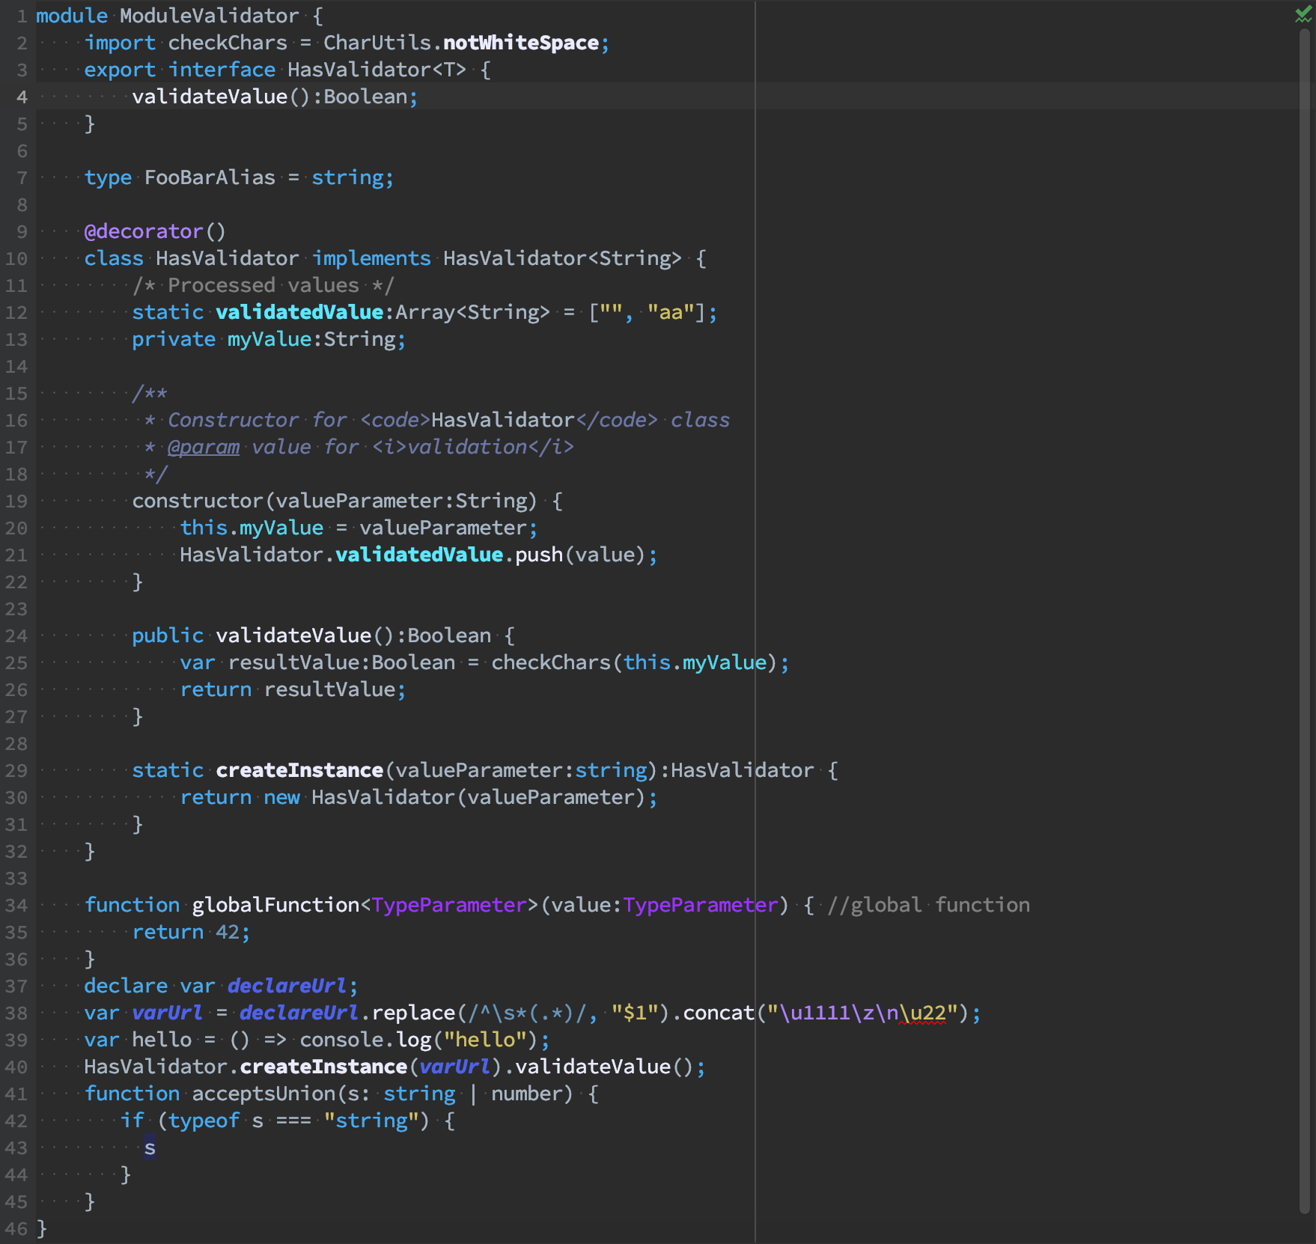Click the 'globalFunction' function name

click(x=275, y=905)
